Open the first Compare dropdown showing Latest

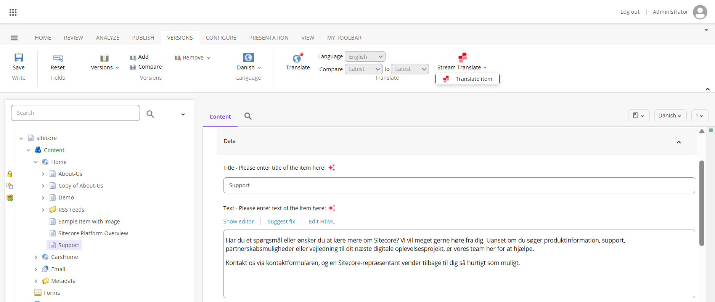(363, 69)
